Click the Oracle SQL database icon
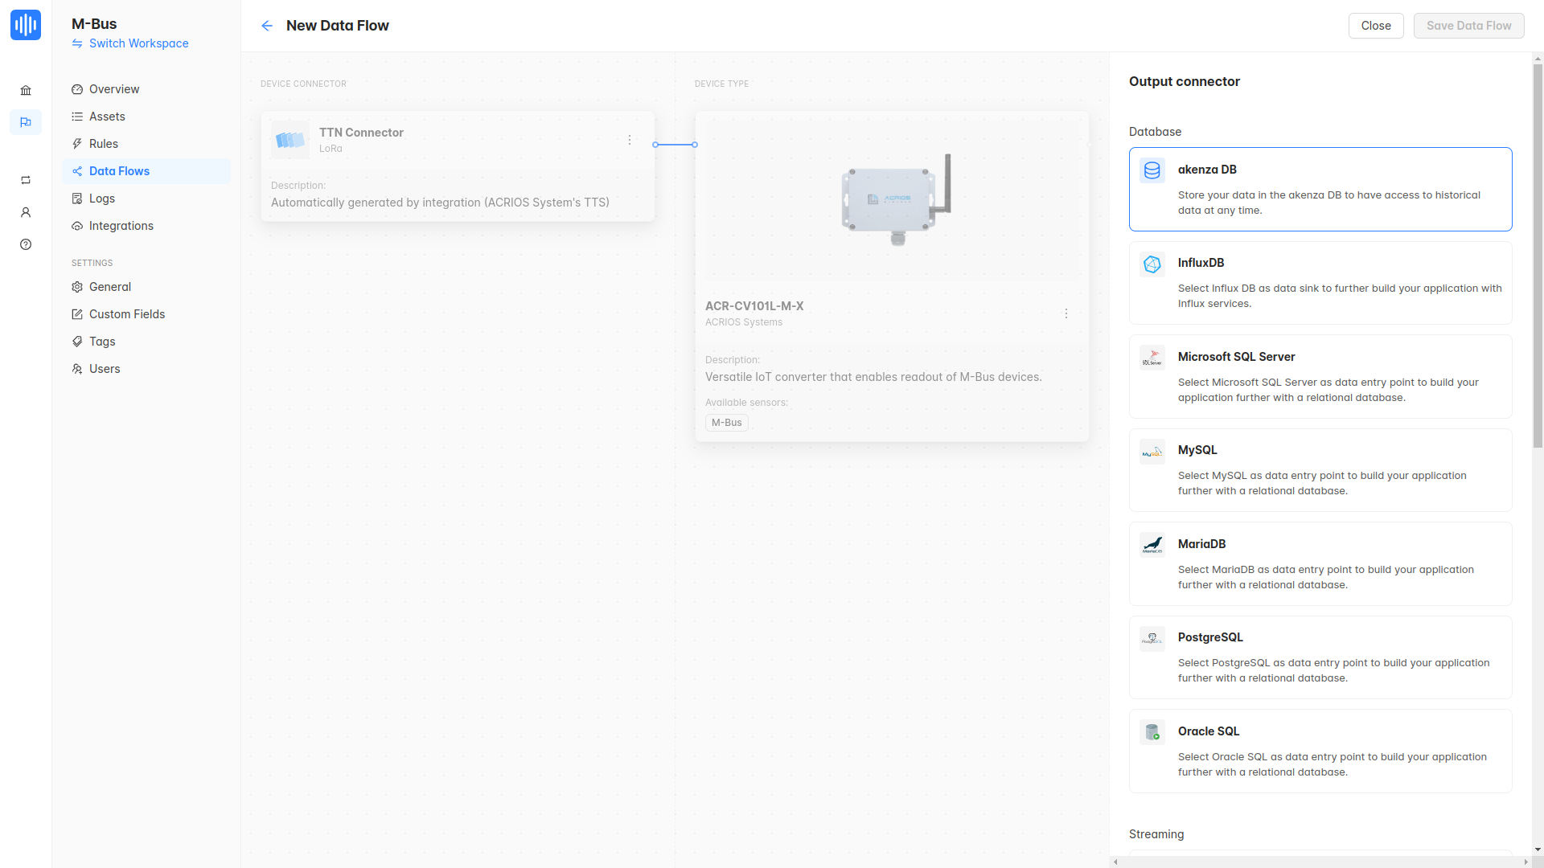The image size is (1544, 868). tap(1152, 732)
